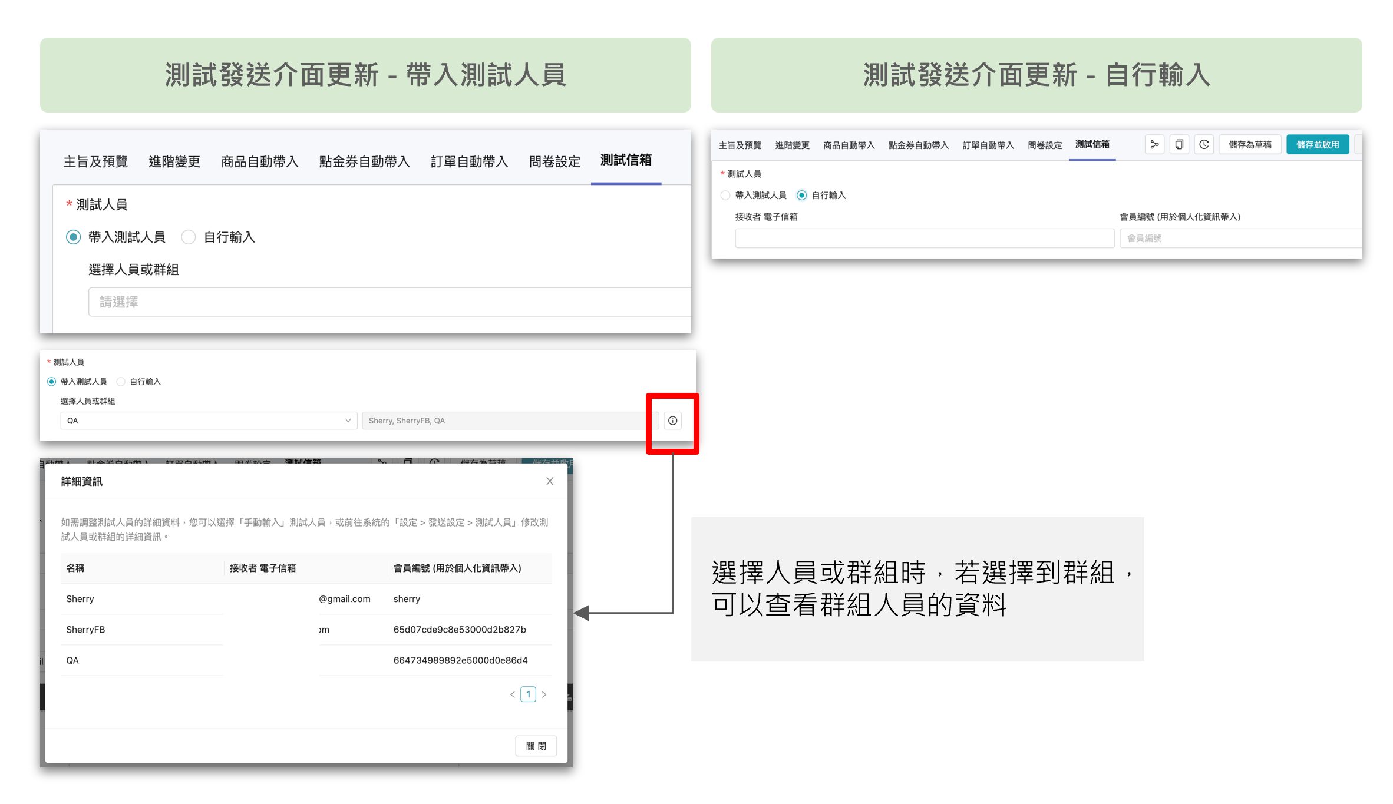Click the next page arrow in the dialog
This screenshot has width=1393, height=804.
coord(544,694)
